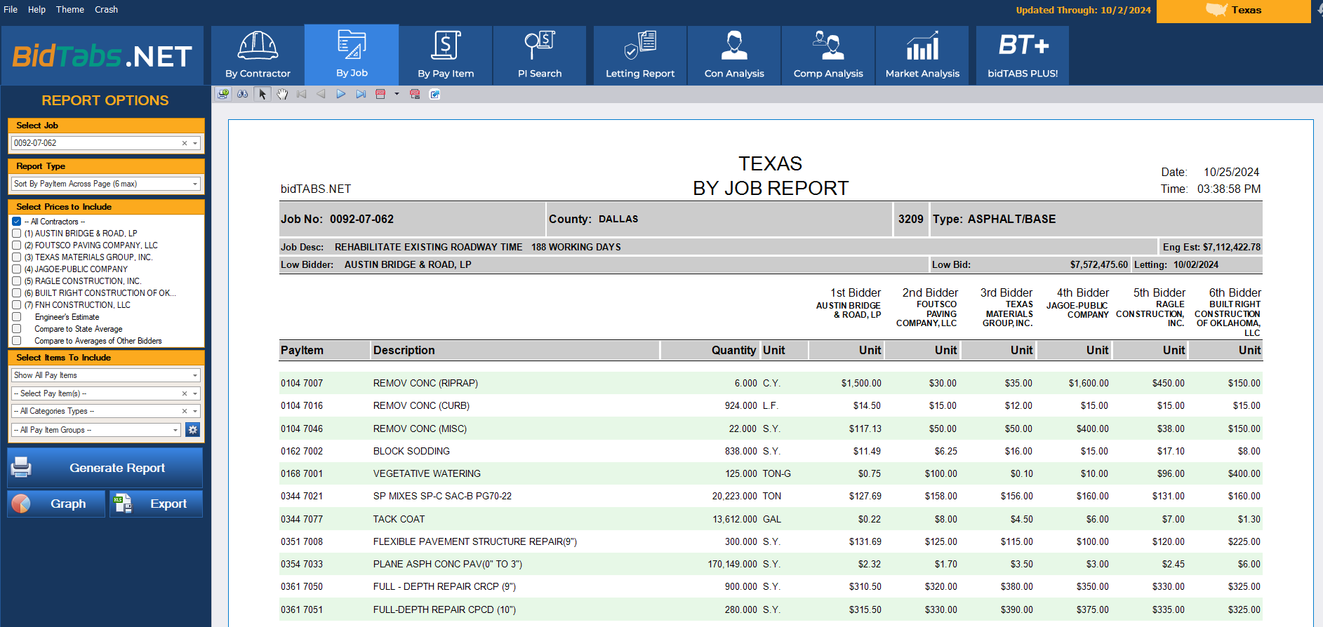Click the email PDF toolbar icon
Screen dimensions: 1323x627
point(415,94)
